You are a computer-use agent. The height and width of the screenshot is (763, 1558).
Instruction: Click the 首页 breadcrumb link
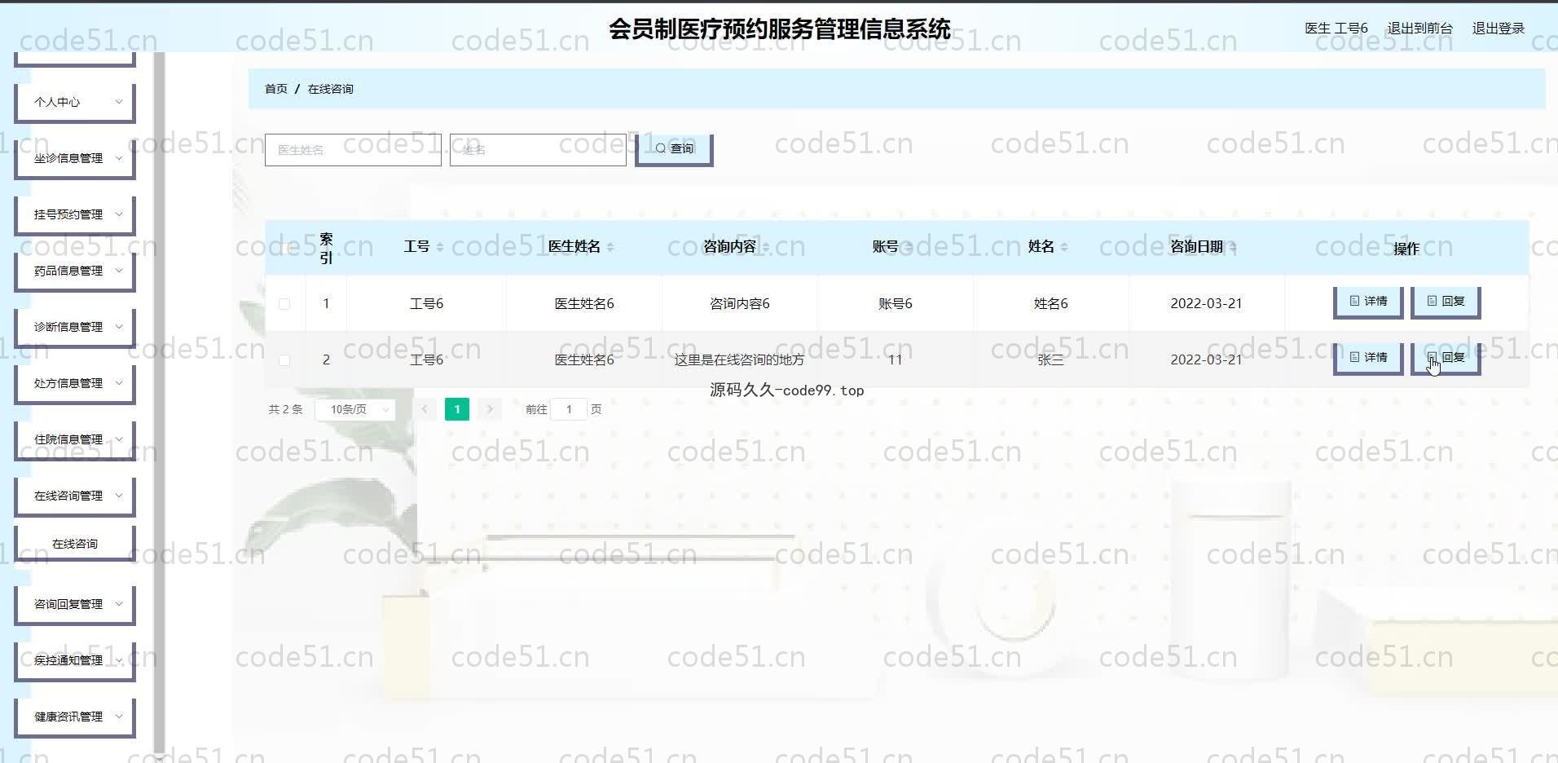coord(276,89)
